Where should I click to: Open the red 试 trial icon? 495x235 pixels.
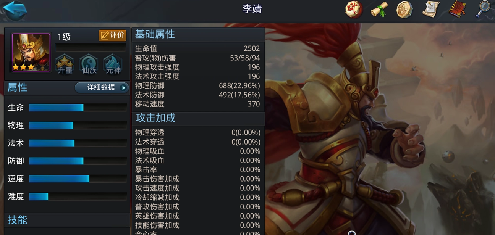pyautogui.click(x=354, y=10)
